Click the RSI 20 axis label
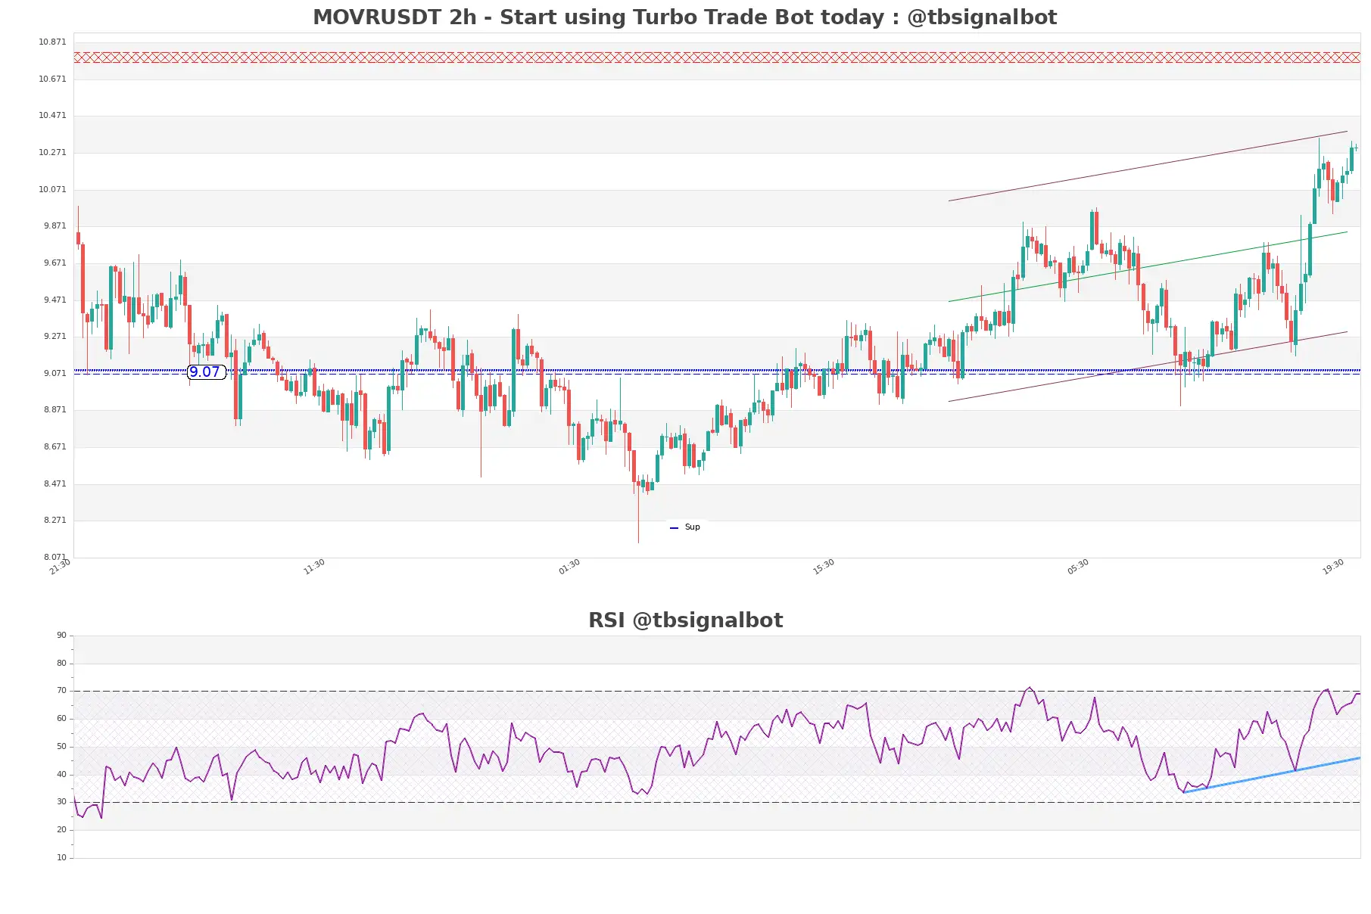1371x914 pixels. (61, 829)
